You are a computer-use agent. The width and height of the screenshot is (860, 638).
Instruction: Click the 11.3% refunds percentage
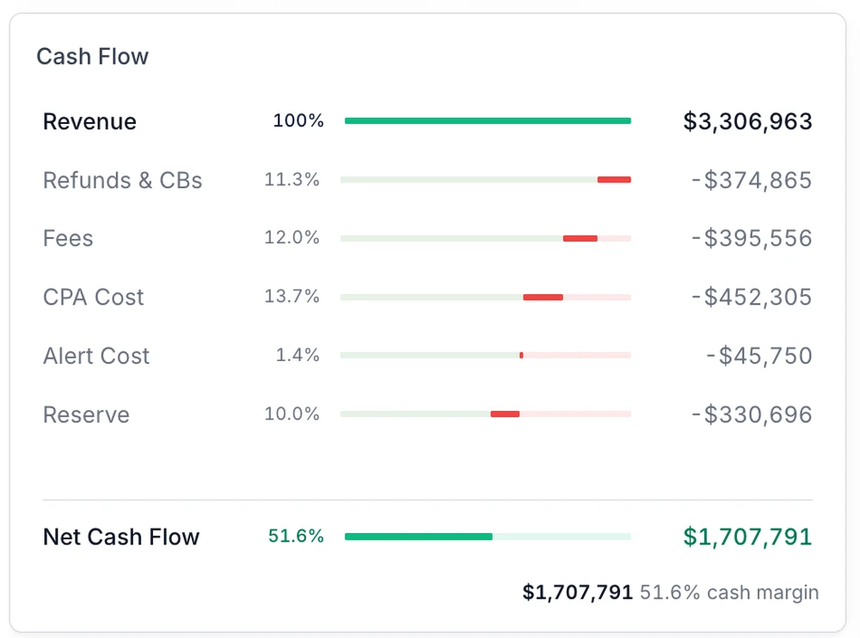pos(292,180)
